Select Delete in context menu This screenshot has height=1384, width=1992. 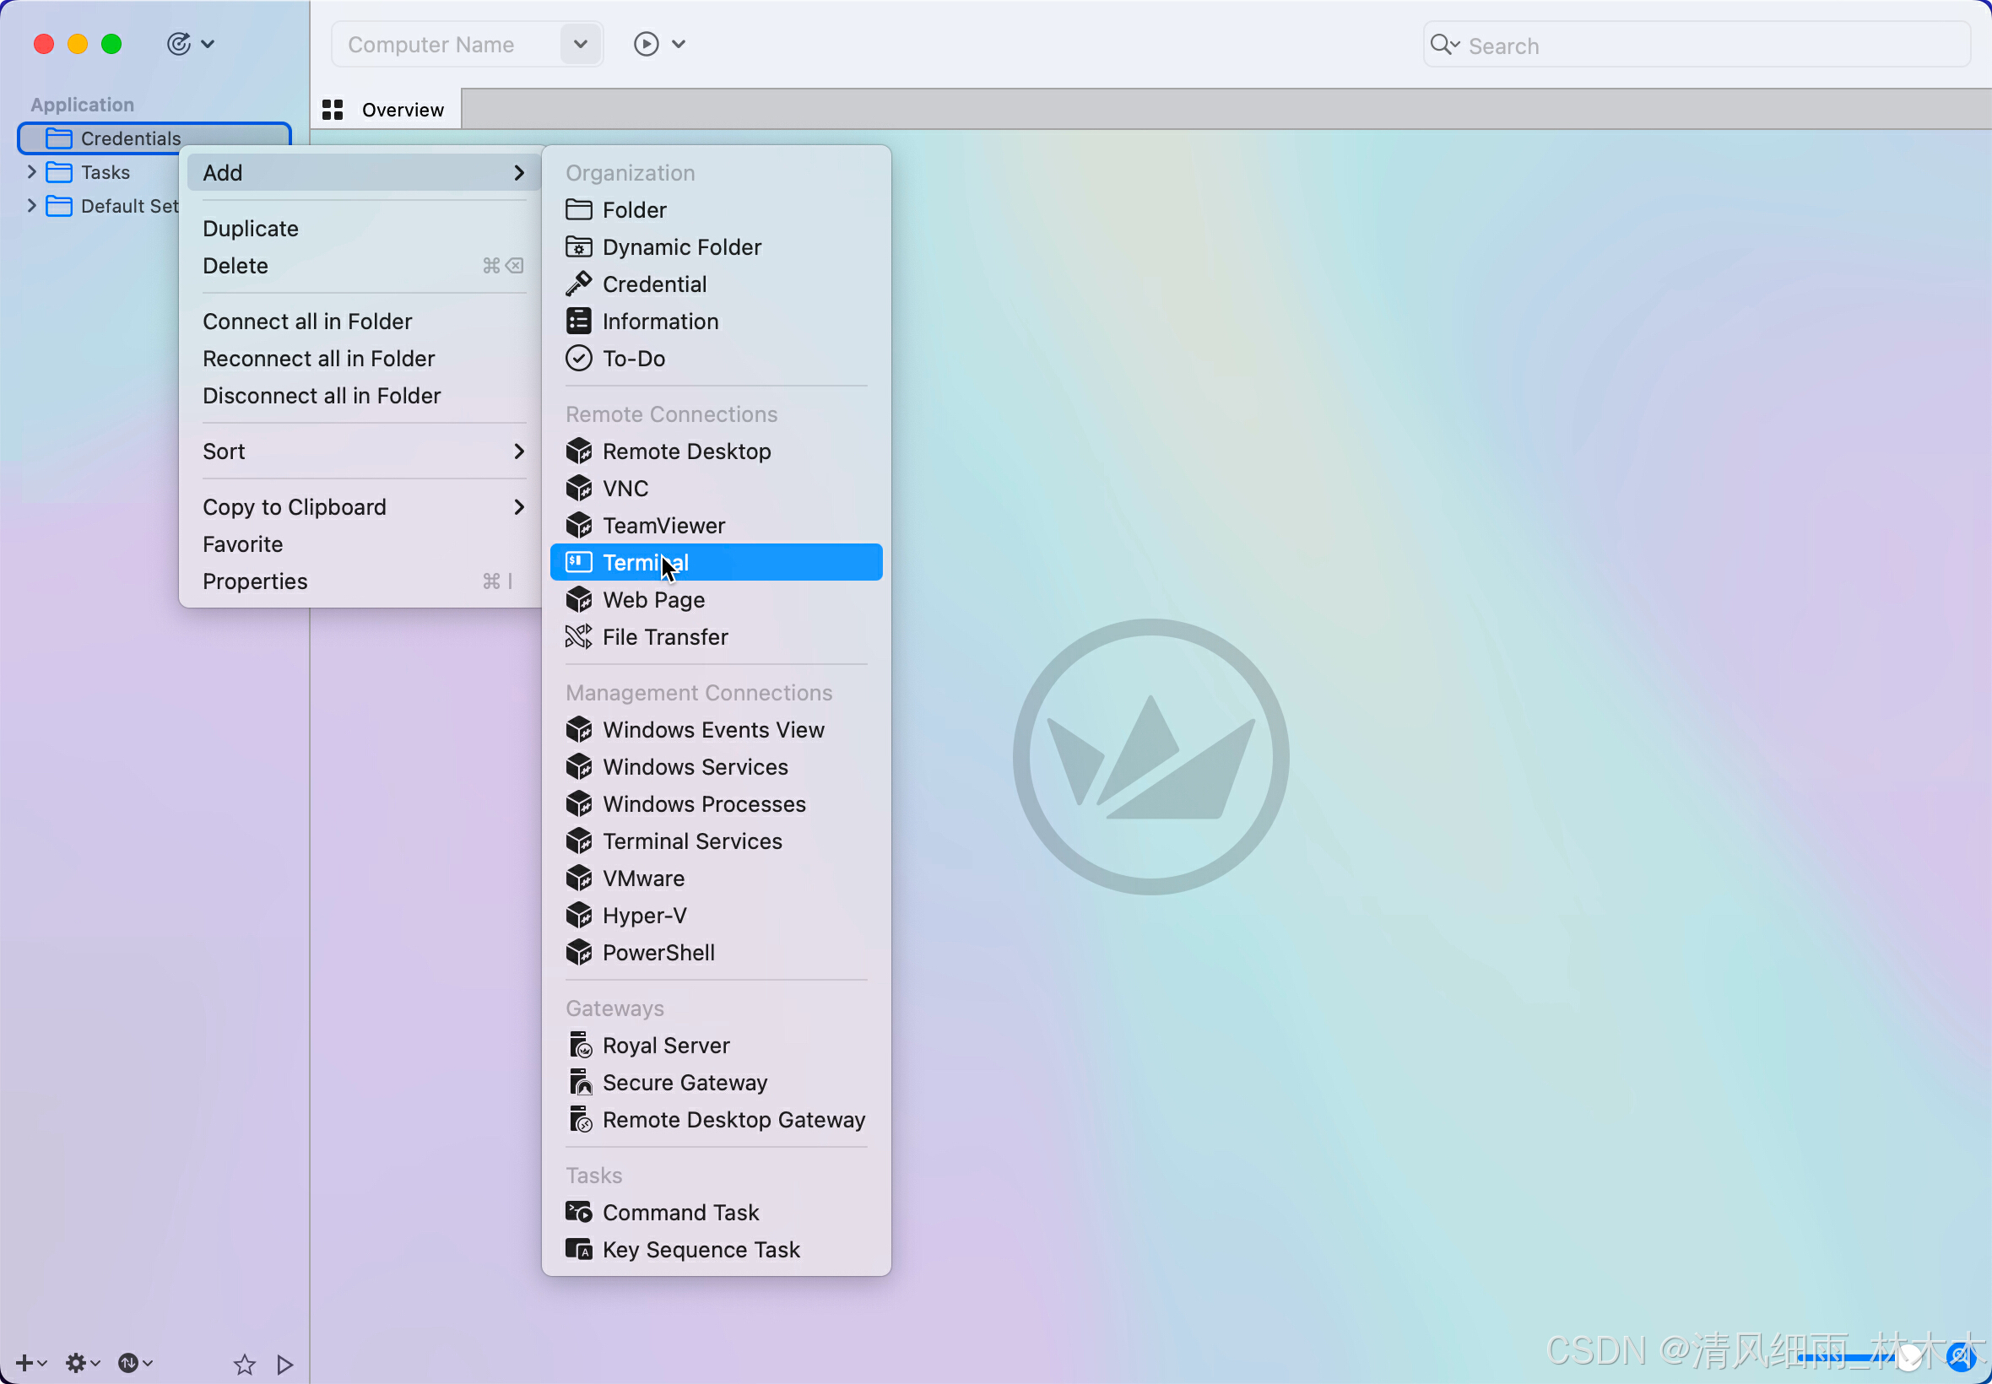363,266
